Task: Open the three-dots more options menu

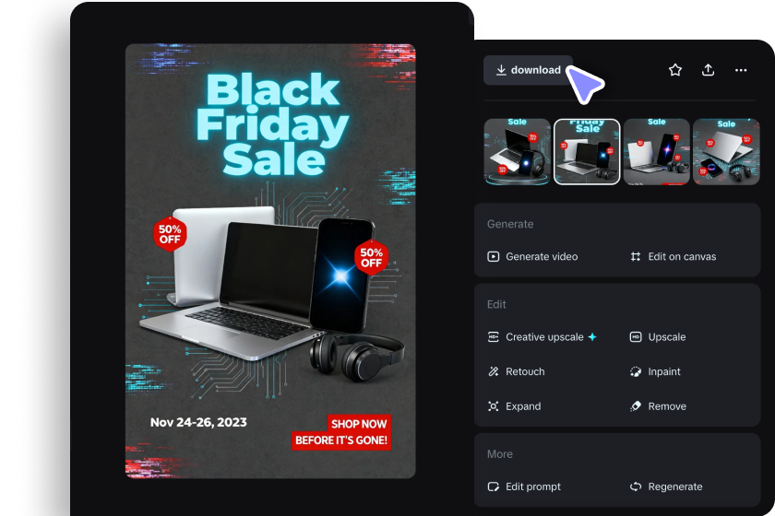Action: [x=741, y=70]
